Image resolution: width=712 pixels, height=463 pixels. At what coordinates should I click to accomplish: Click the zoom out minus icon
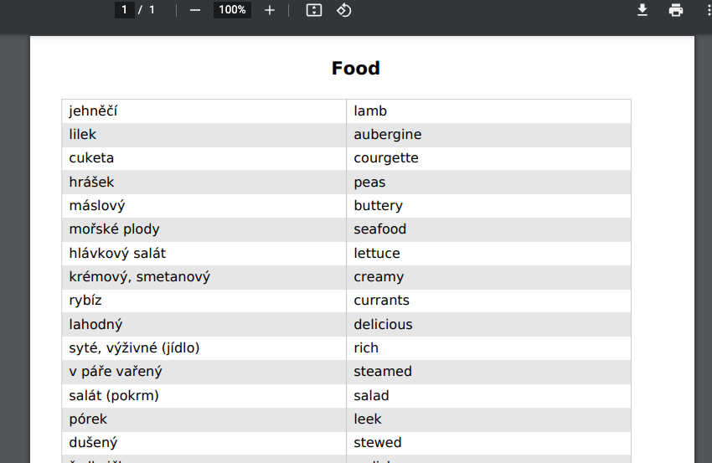[x=195, y=10]
